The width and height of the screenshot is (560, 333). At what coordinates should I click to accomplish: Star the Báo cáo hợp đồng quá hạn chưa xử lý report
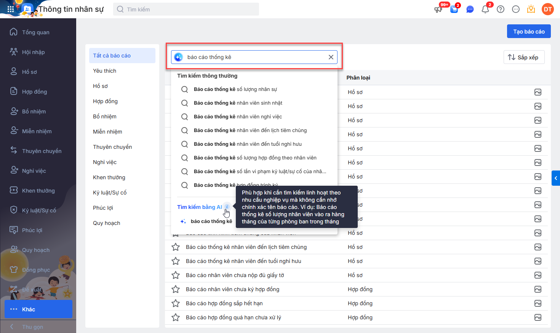[176, 317]
